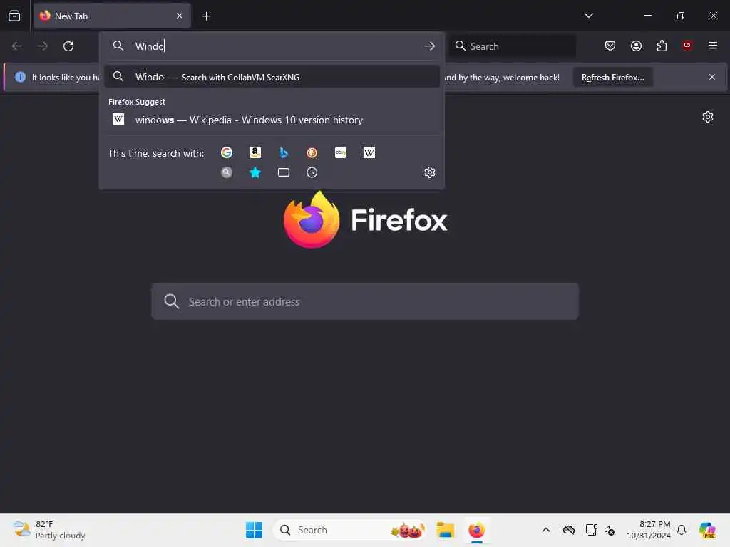Search History with the clock icon
The height and width of the screenshot is (547, 730).
[312, 172]
